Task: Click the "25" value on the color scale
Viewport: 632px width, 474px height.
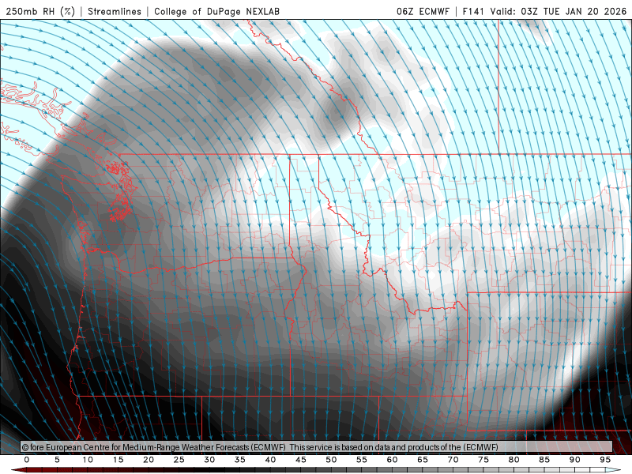Action: click(179, 460)
